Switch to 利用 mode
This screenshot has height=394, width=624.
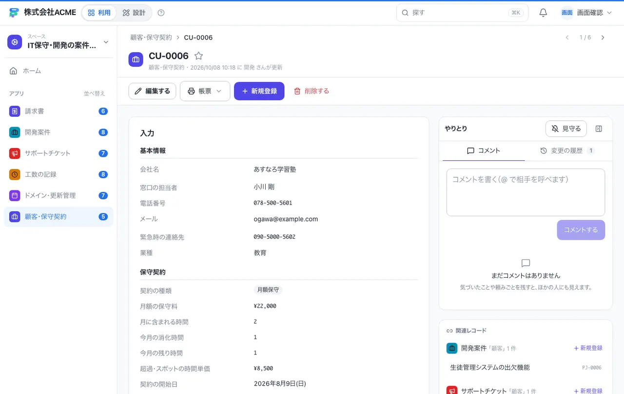[99, 13]
